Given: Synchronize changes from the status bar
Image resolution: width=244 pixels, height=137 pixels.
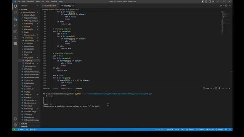Looking at the screenshot, I should (27, 129).
